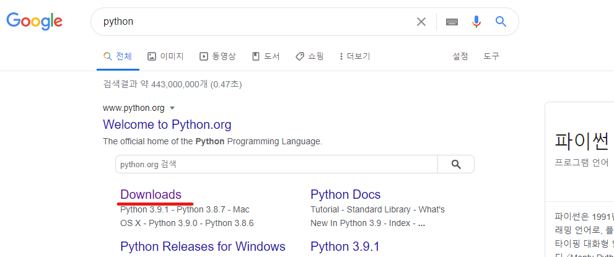Switch to the 이미지 tab

165,56
